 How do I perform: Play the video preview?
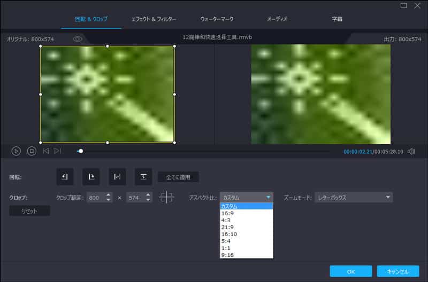[x=16, y=151]
